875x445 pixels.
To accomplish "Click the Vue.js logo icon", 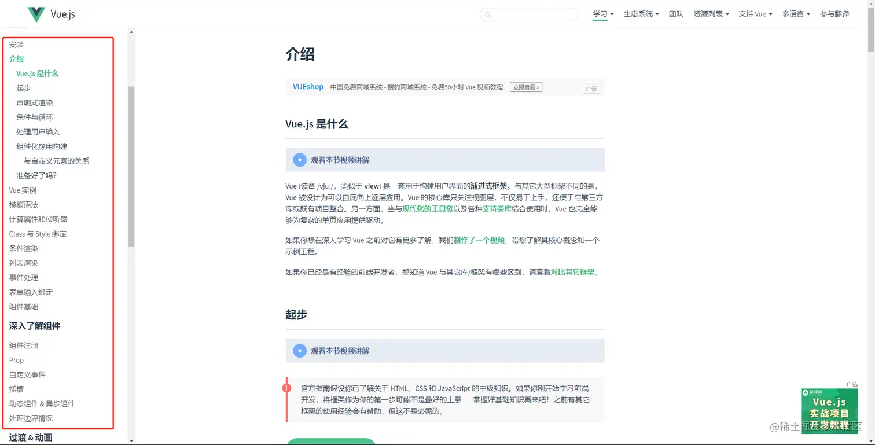I will point(36,14).
